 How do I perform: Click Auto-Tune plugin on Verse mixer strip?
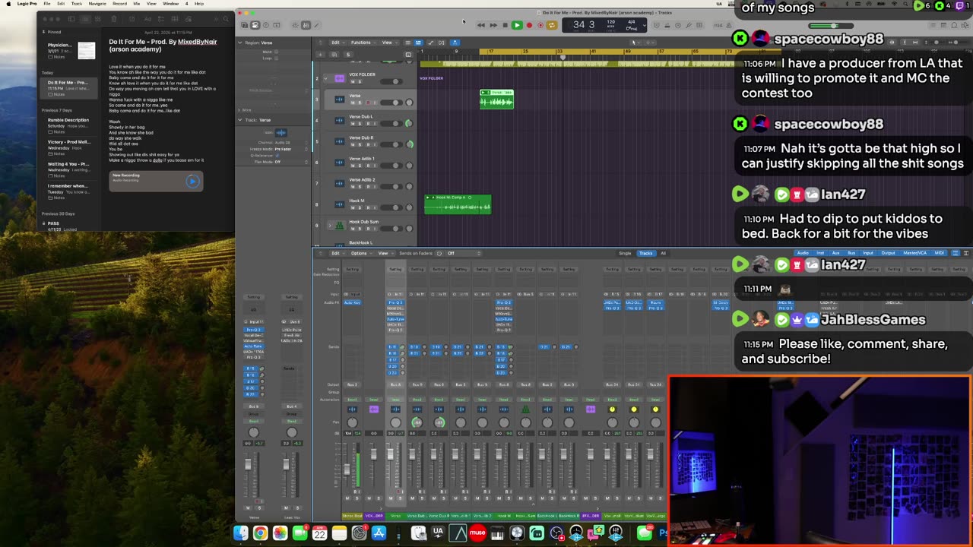coord(395,319)
